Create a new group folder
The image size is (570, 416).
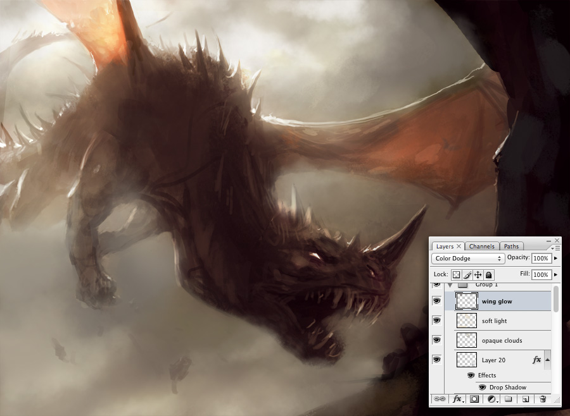point(509,399)
